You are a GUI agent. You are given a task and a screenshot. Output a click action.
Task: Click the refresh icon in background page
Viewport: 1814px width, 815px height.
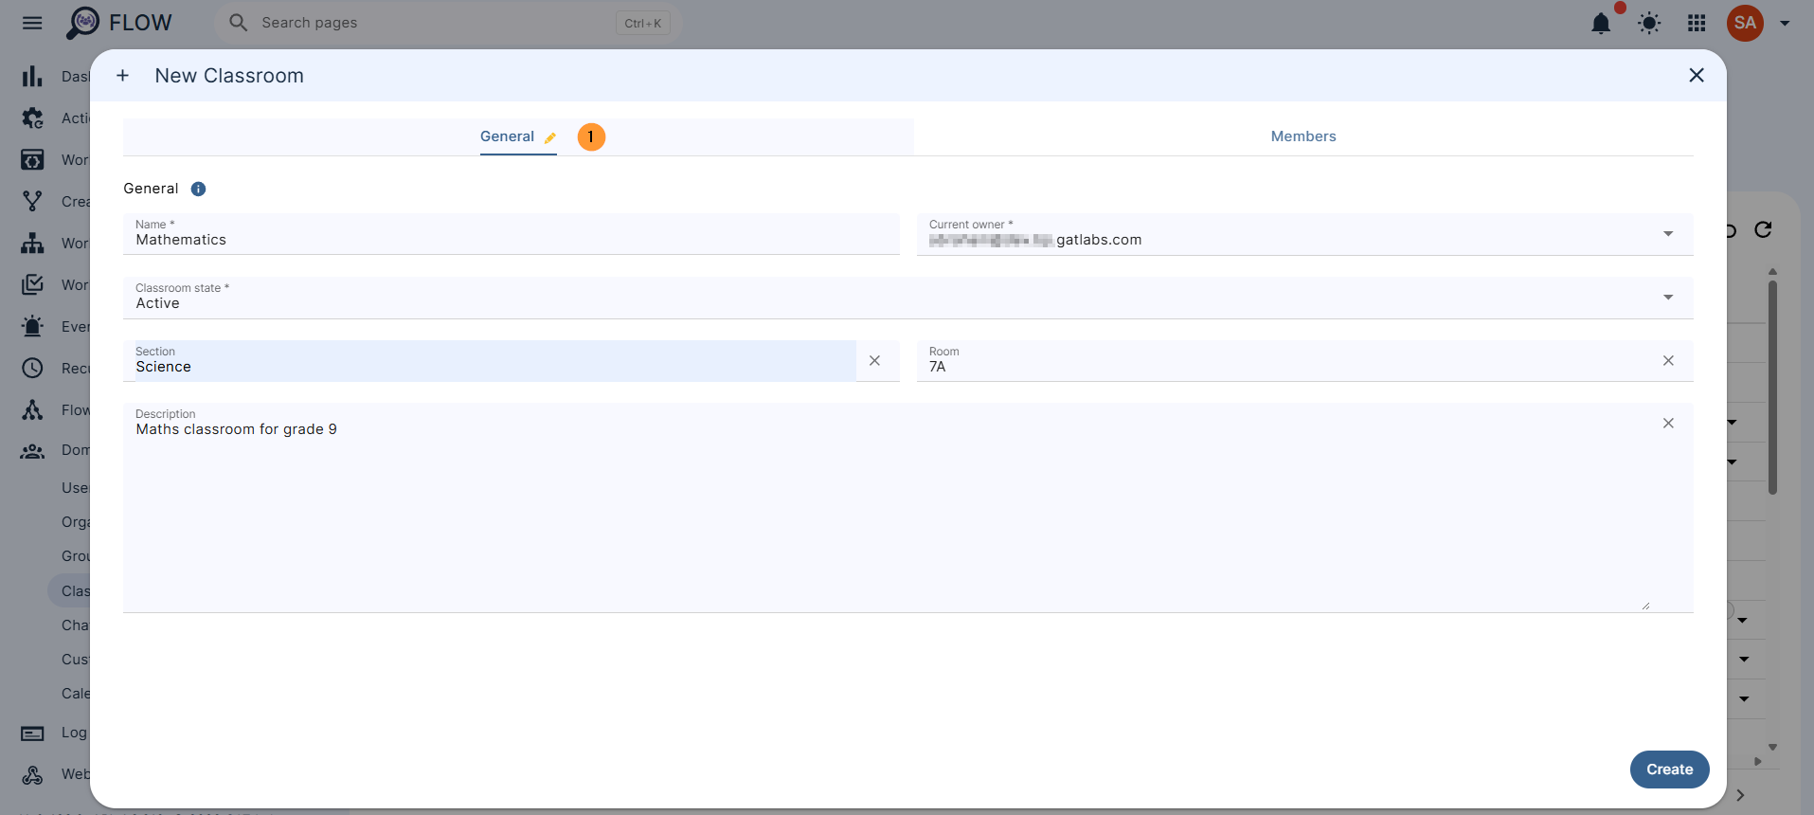tap(1763, 229)
